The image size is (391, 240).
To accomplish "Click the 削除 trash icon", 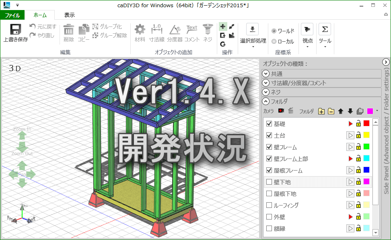I will click(x=68, y=29).
